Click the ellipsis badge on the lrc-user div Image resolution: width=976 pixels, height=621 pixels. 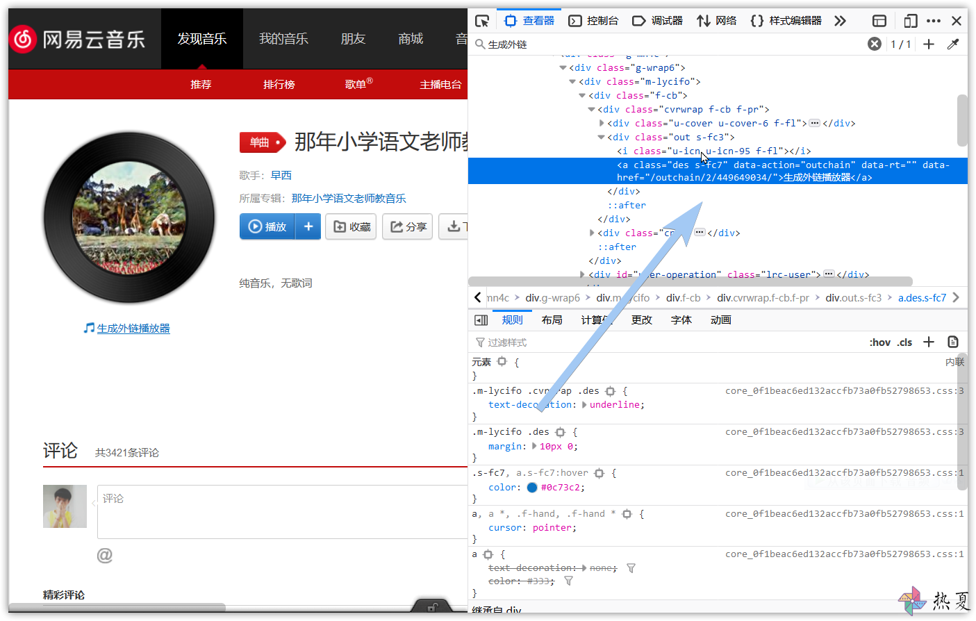click(x=829, y=274)
